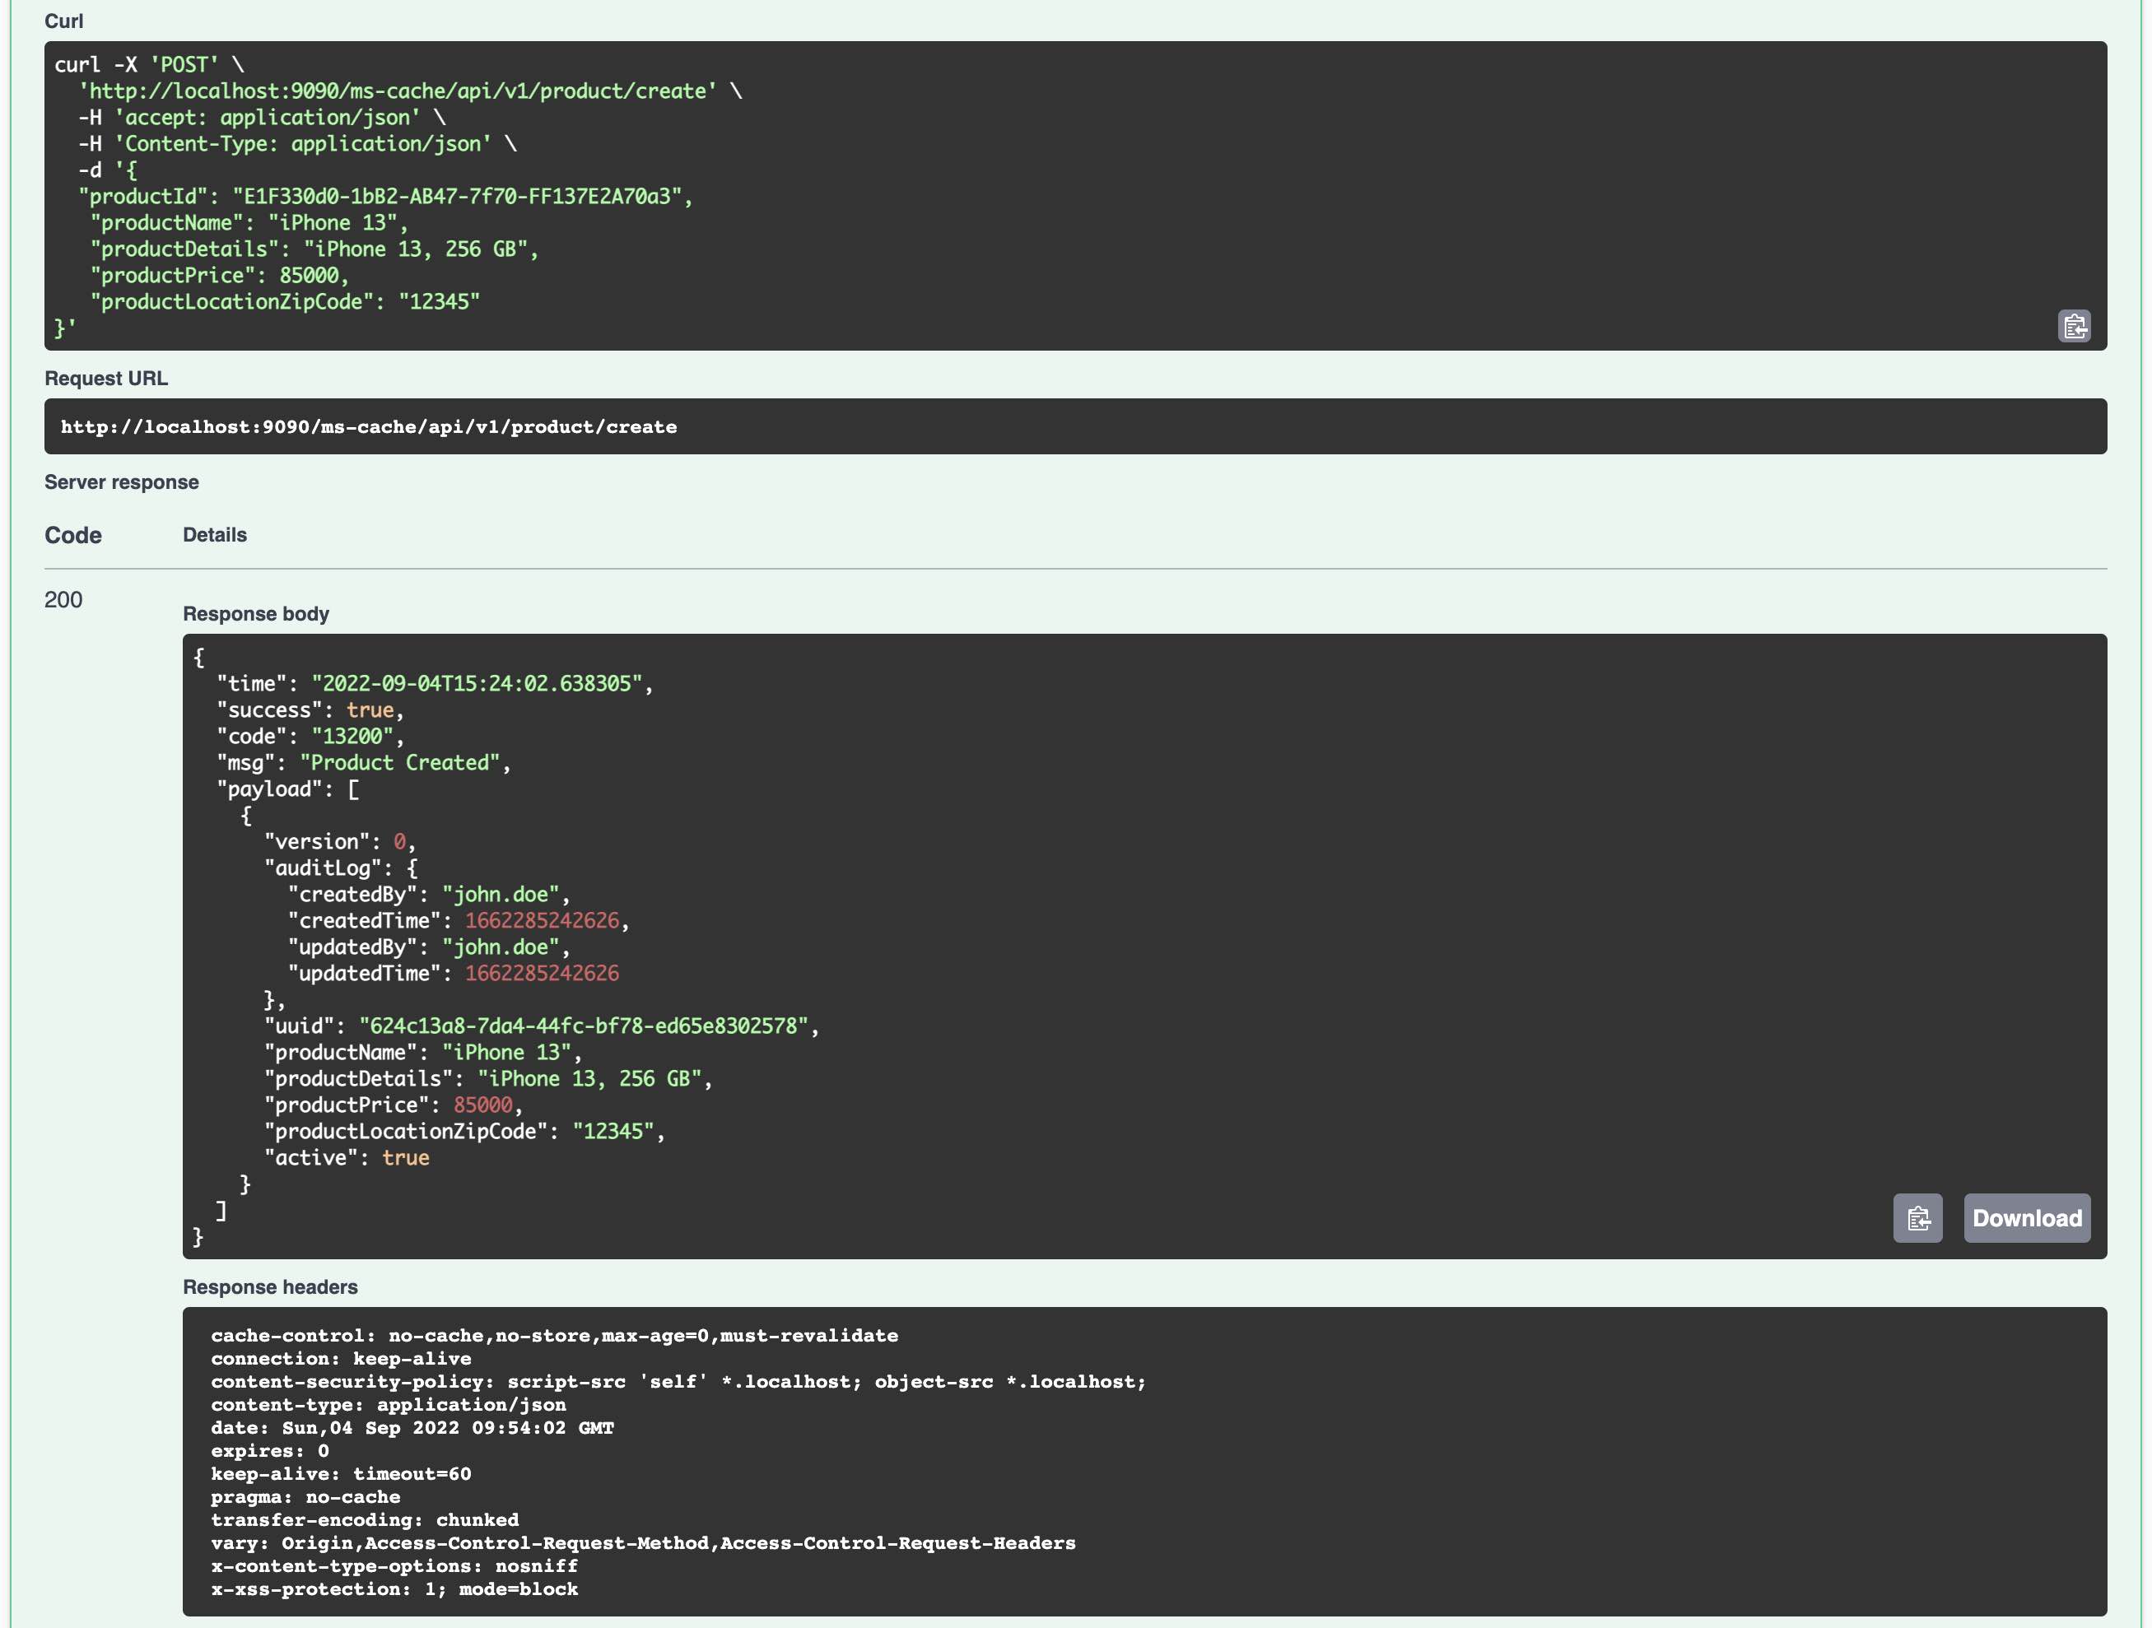
Task: Click the time value in response body
Action: (477, 684)
